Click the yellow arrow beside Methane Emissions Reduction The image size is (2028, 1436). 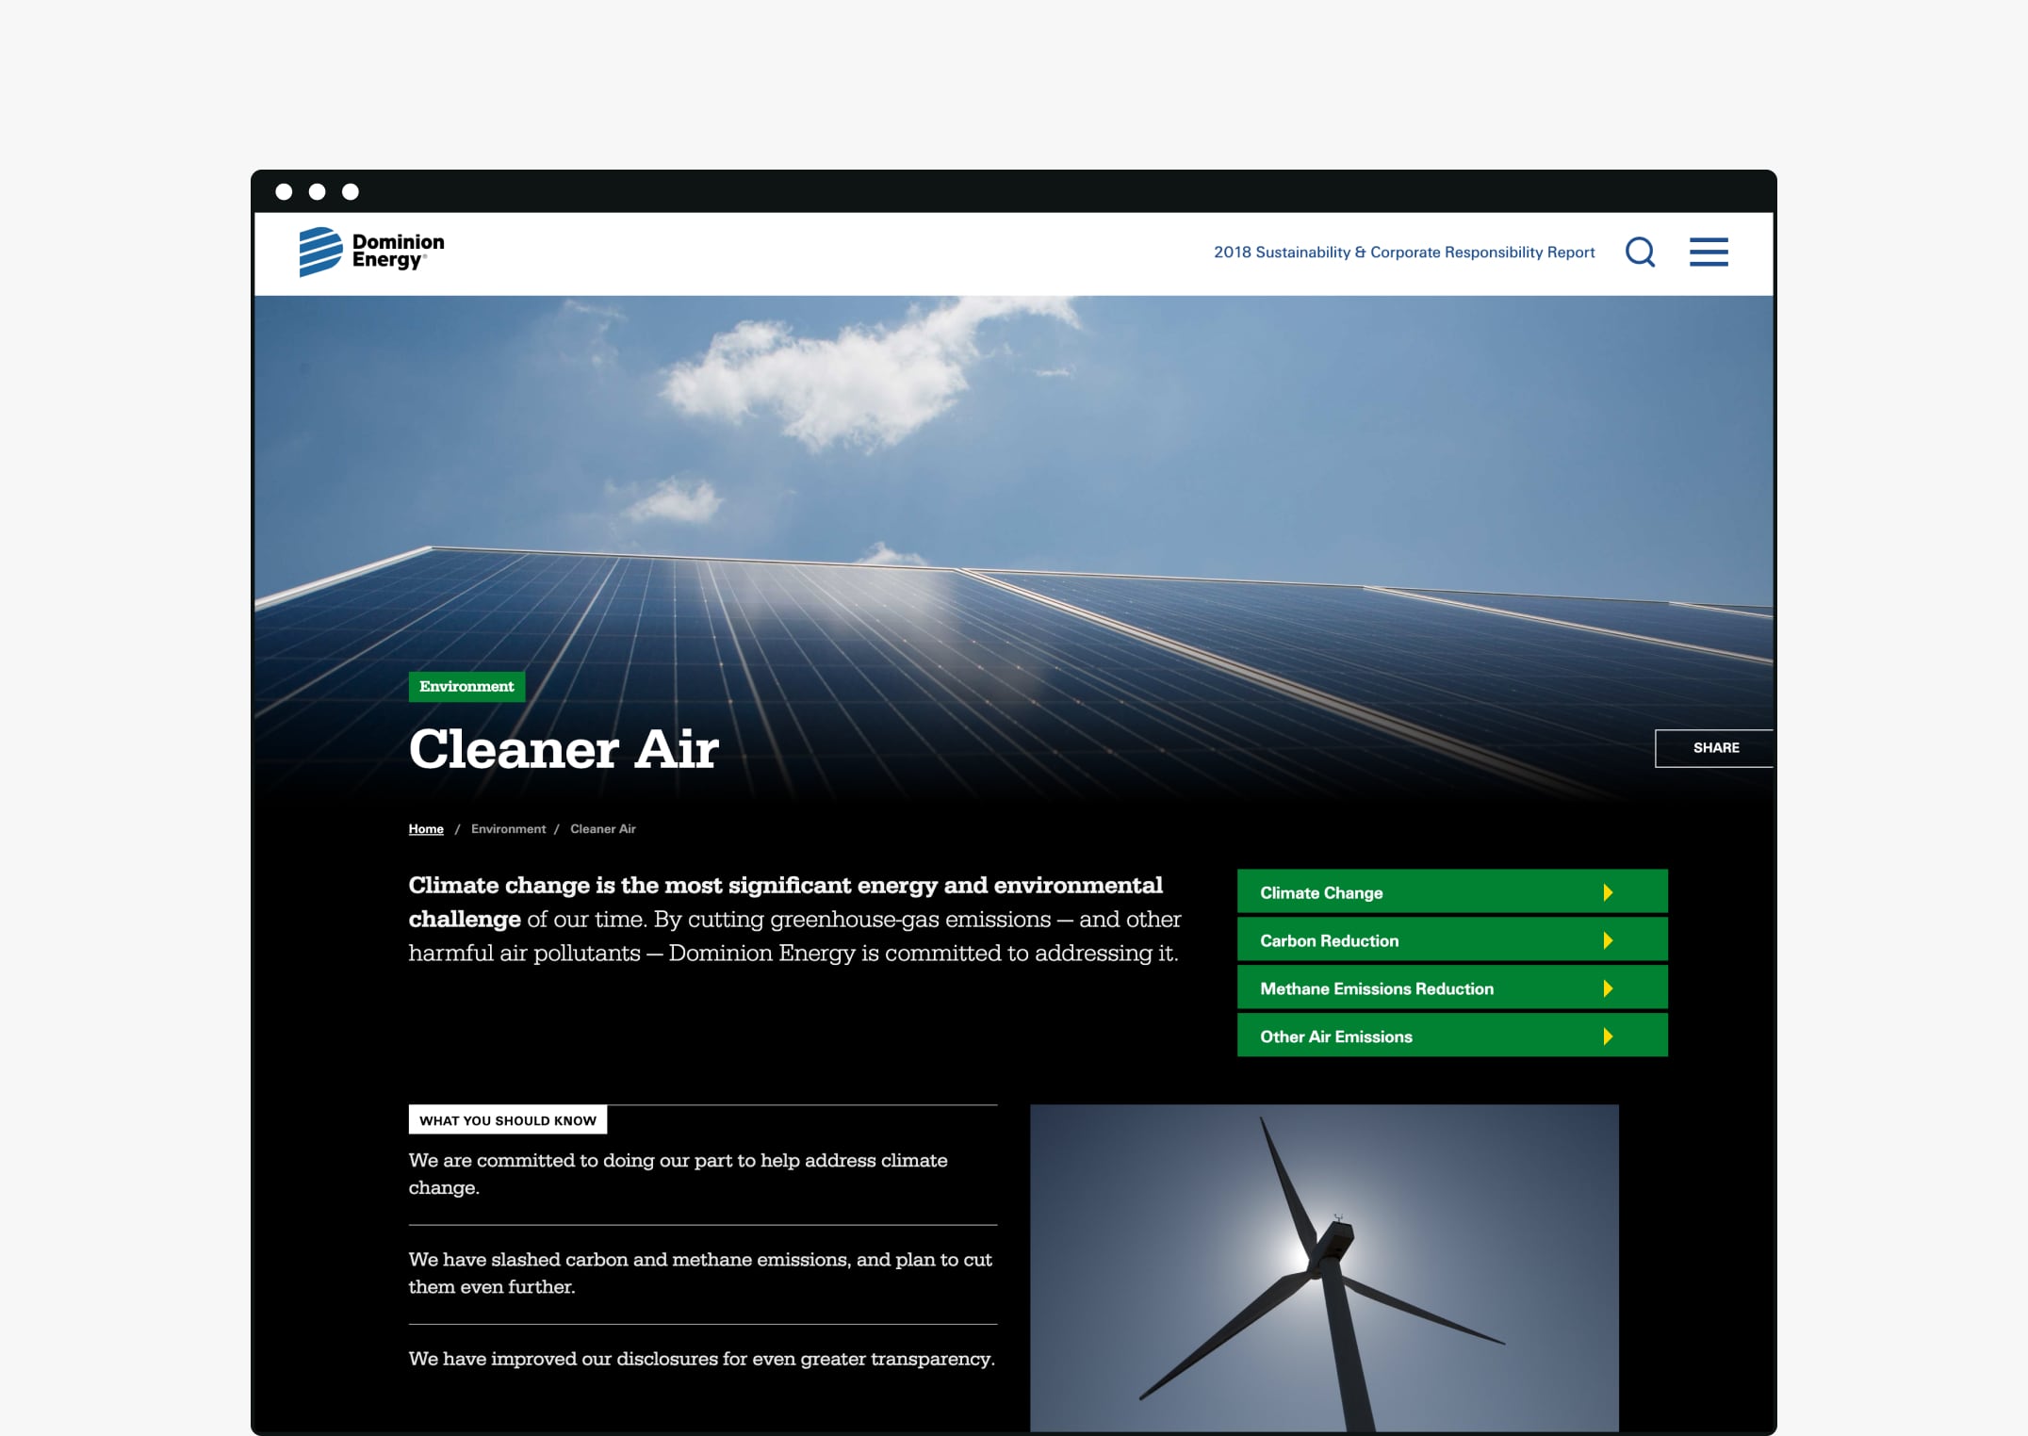pyautogui.click(x=1608, y=988)
